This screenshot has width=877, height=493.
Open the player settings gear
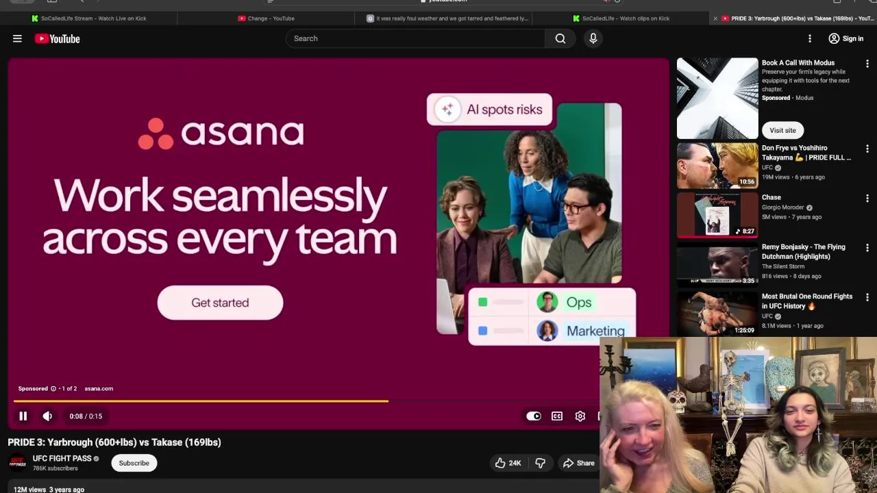(x=580, y=416)
